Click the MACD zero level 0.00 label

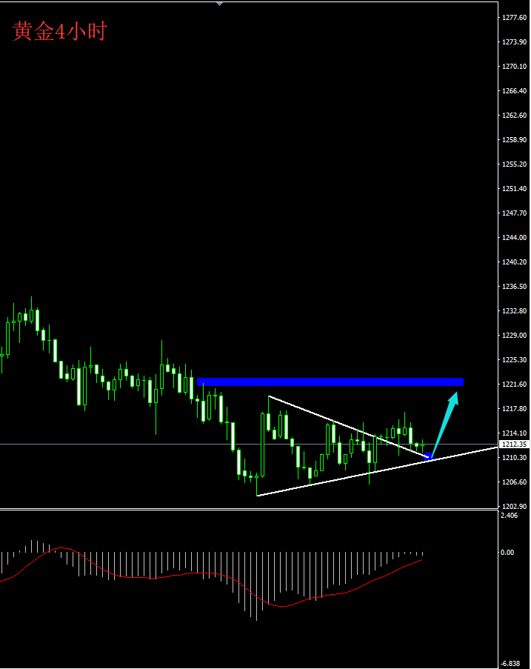507,553
